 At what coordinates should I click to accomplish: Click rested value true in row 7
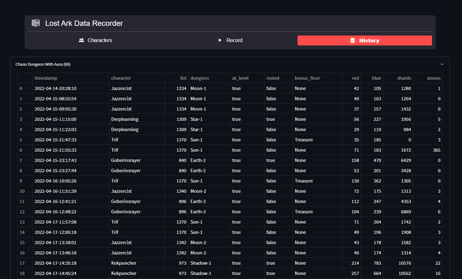pyautogui.click(x=279, y=160)
